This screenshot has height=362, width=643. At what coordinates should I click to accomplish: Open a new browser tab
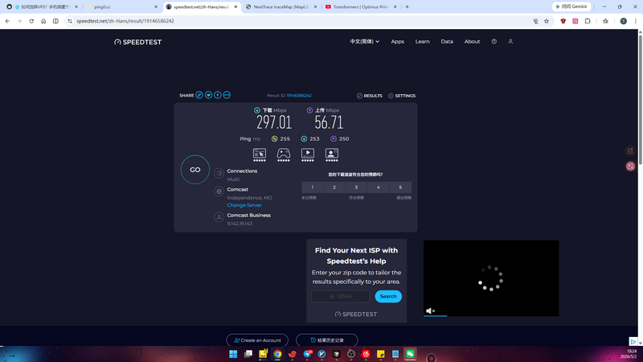(x=408, y=6)
